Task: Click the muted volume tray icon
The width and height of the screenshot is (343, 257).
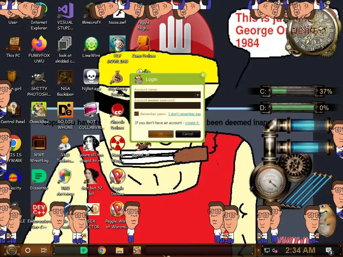Action: [275, 250]
